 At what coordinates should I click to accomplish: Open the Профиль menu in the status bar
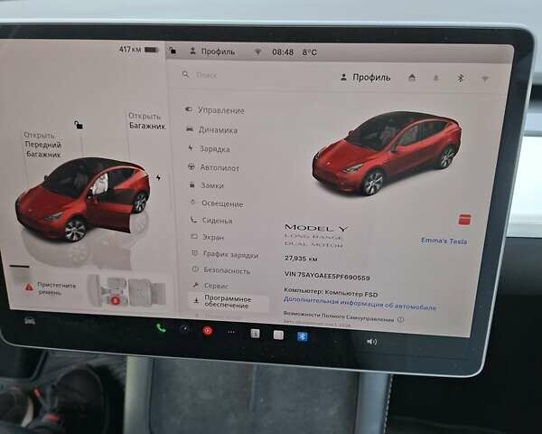212,52
